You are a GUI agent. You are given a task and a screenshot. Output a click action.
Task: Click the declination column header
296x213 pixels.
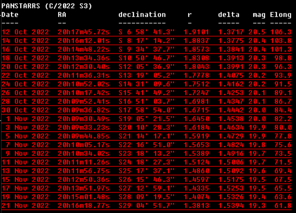(142, 15)
